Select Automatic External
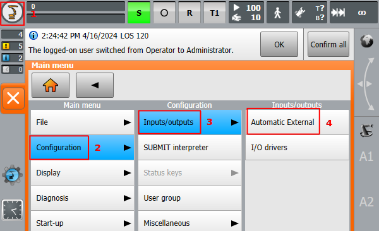 [298, 122]
